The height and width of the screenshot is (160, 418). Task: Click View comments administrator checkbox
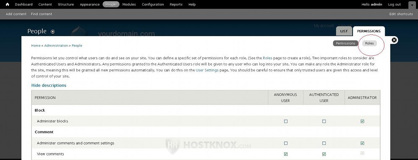362,153
